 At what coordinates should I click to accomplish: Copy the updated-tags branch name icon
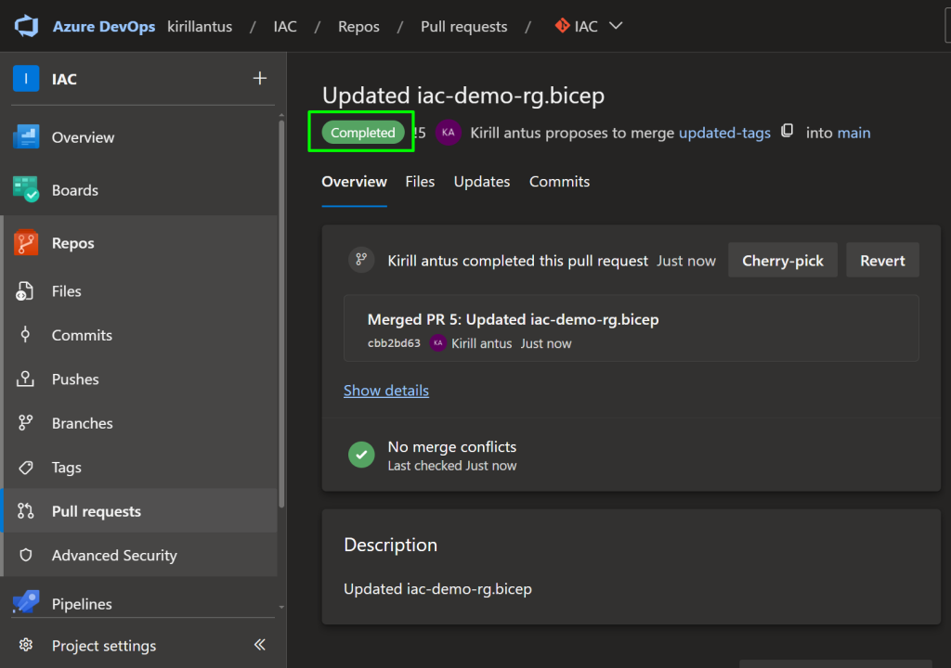coord(788,132)
